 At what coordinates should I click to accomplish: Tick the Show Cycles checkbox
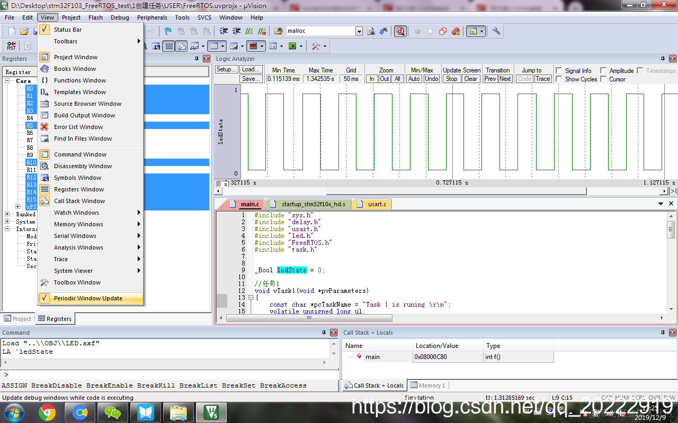tap(559, 79)
